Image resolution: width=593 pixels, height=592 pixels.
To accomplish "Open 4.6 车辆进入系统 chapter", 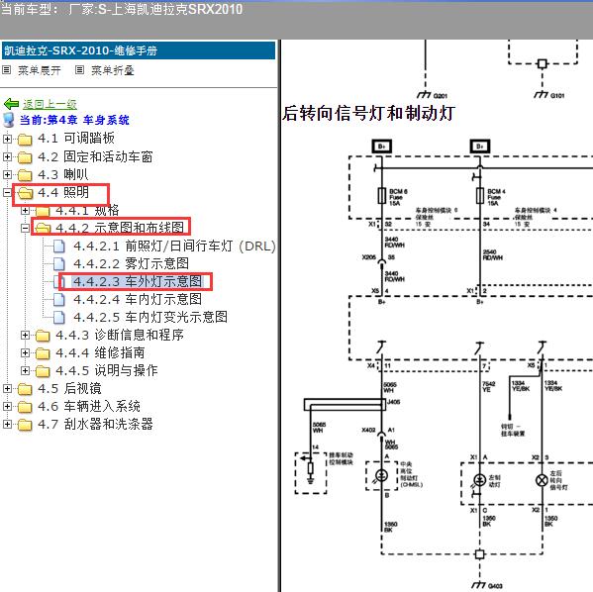I will click(89, 406).
